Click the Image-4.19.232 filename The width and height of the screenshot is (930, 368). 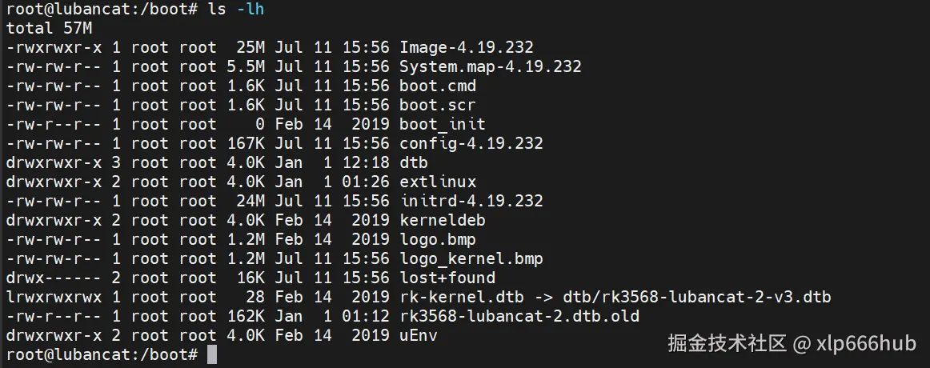click(x=466, y=47)
